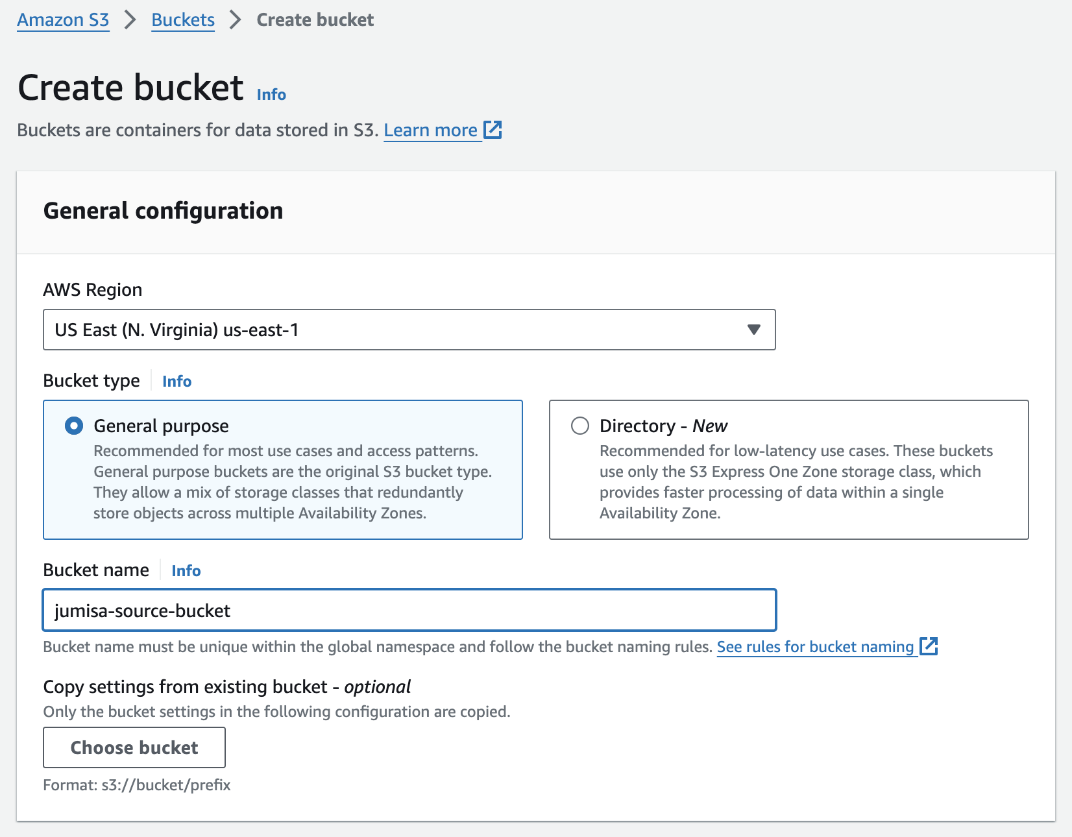Click the AWS Region dropdown arrow
The height and width of the screenshot is (837, 1072).
(x=753, y=330)
